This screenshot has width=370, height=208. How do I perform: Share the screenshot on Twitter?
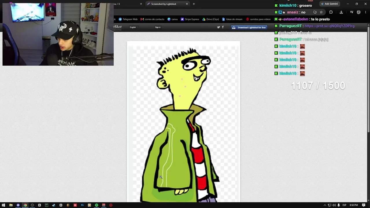(x=219, y=27)
